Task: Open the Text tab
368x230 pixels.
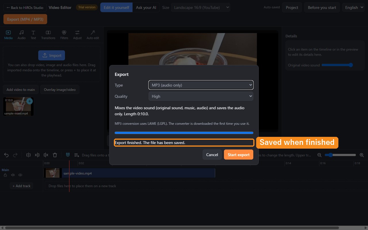Action: pos(33,35)
